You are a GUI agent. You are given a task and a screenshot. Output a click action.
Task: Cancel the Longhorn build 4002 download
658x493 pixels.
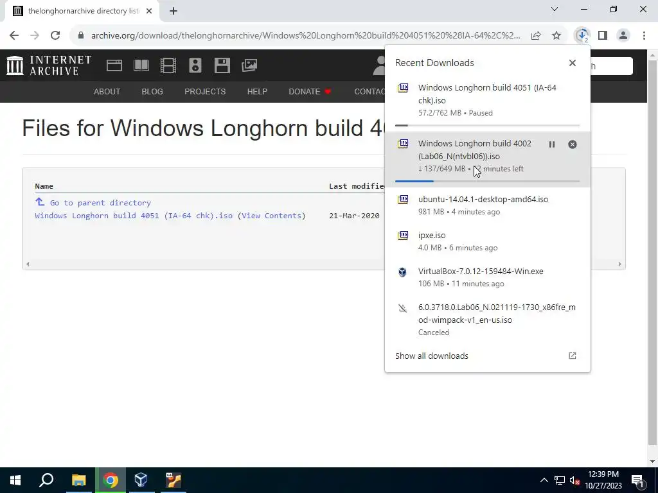(573, 144)
